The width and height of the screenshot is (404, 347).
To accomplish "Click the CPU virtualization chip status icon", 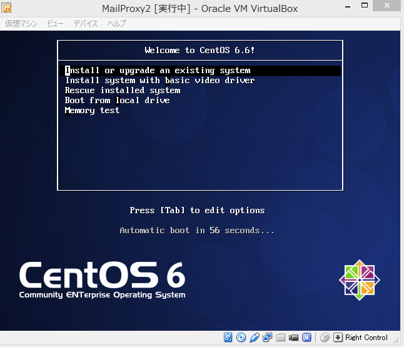I will (306, 337).
